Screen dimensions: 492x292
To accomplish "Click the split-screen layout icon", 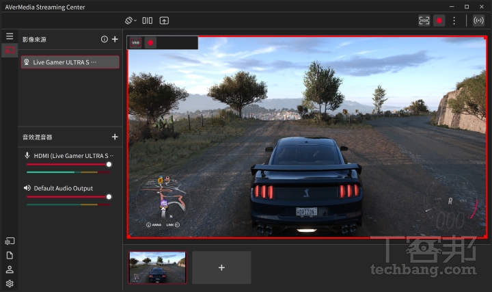I will click(x=148, y=21).
